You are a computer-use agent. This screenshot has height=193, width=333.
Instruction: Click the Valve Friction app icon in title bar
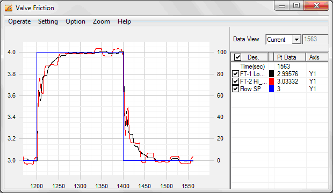[9, 8]
